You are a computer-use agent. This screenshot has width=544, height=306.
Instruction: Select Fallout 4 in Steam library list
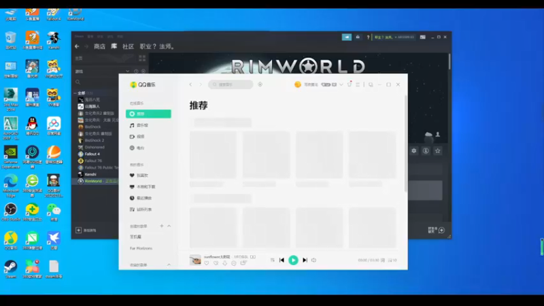click(92, 154)
